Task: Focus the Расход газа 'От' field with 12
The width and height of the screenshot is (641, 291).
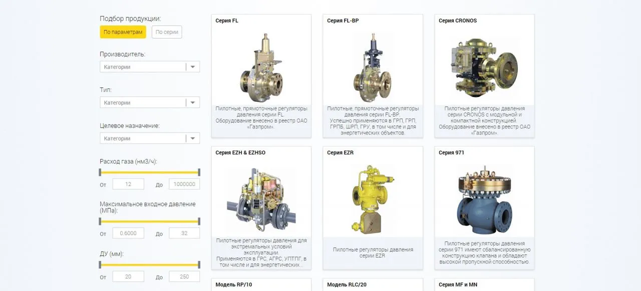Action: pyautogui.click(x=128, y=184)
